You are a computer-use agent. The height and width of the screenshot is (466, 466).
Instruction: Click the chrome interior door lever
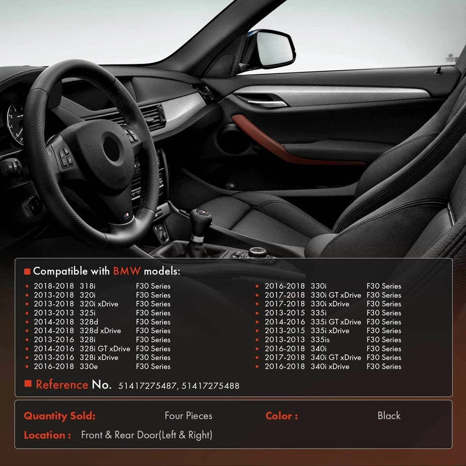coord(266,103)
